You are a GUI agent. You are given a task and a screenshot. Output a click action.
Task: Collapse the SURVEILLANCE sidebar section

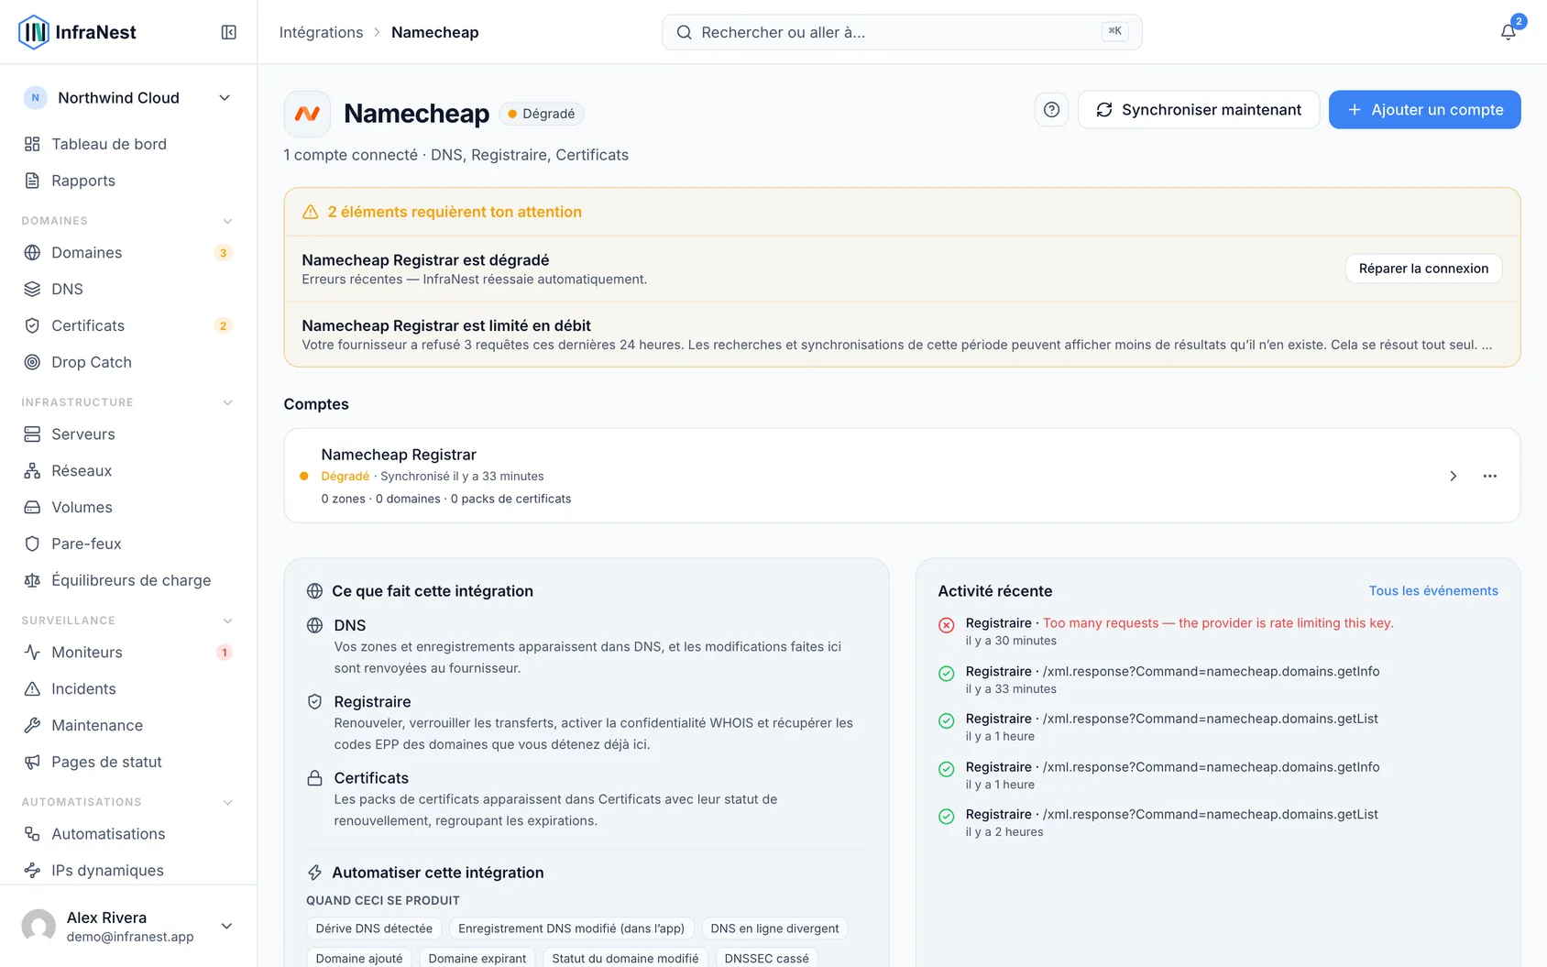228,621
